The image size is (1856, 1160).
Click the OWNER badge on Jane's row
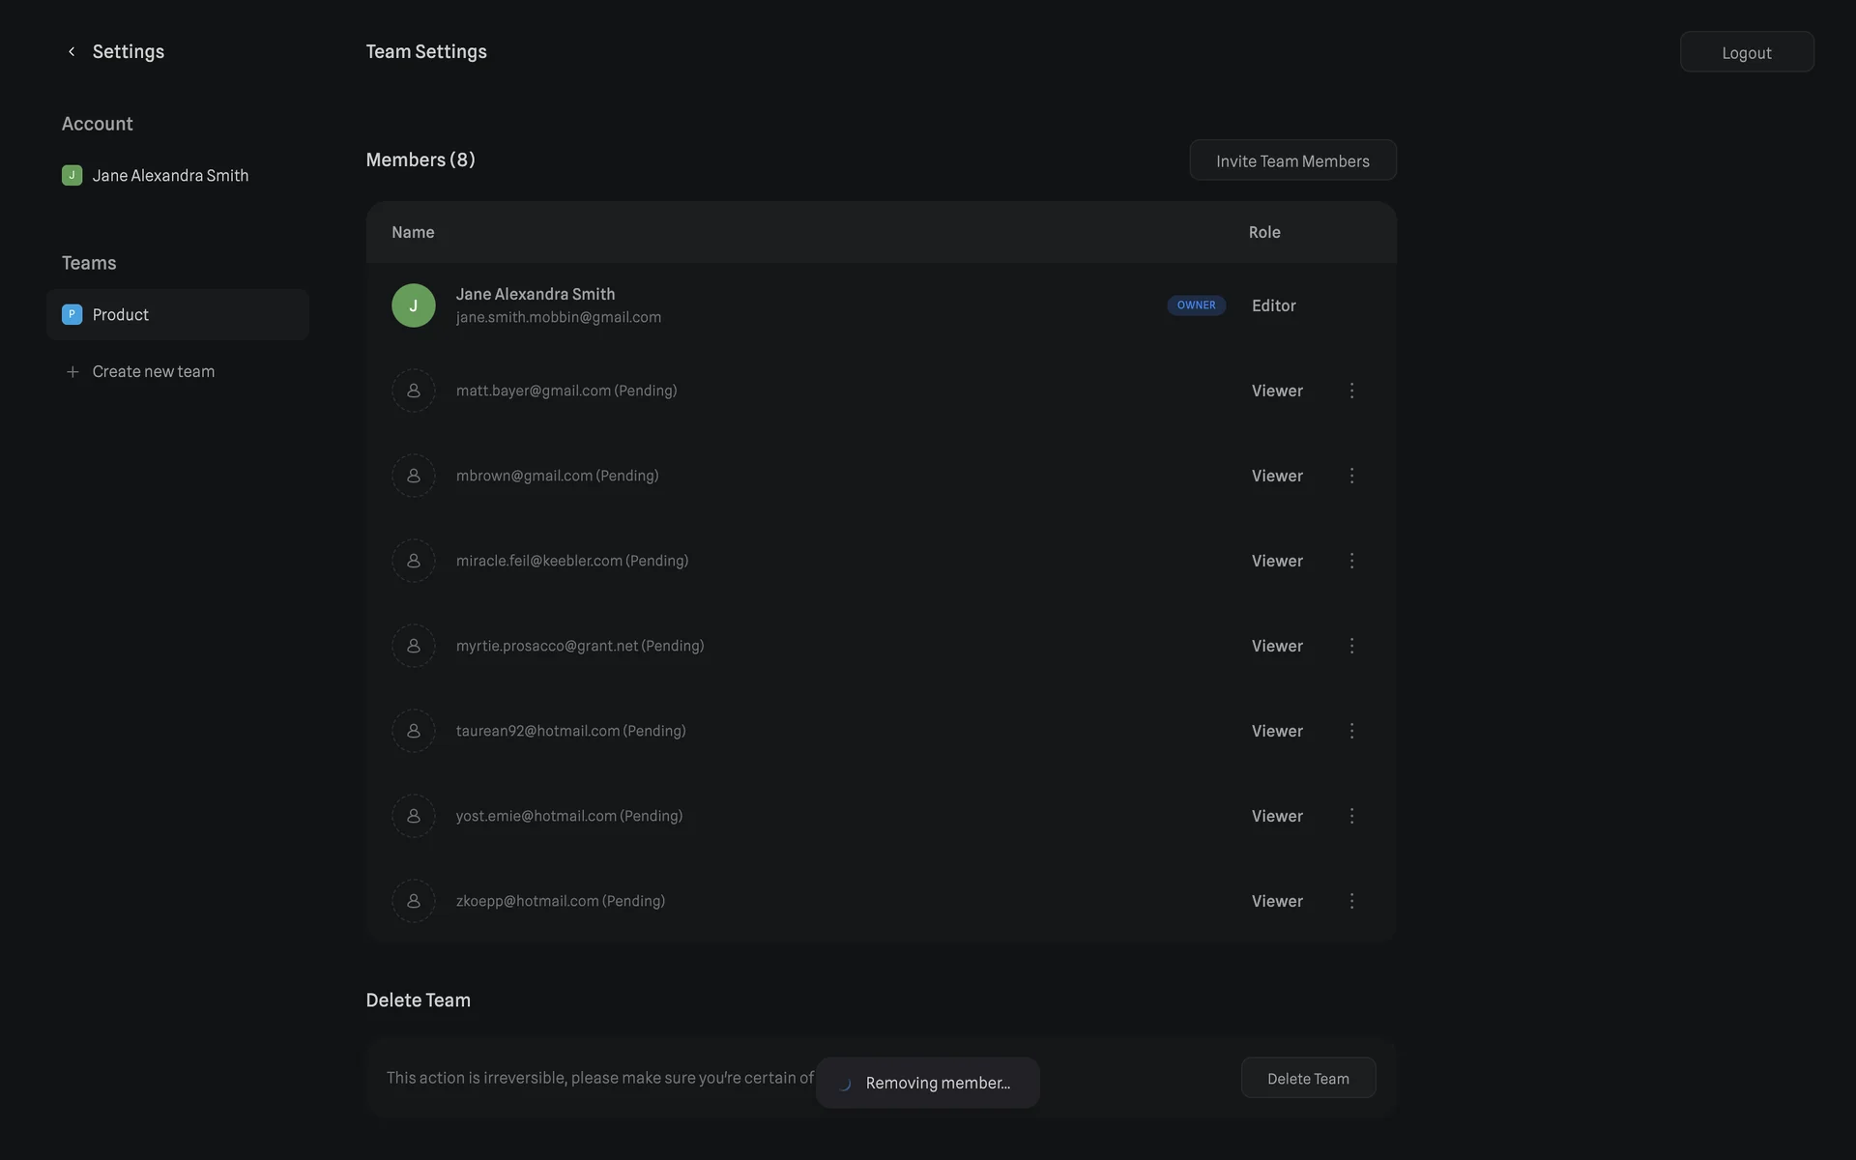pos(1196,305)
